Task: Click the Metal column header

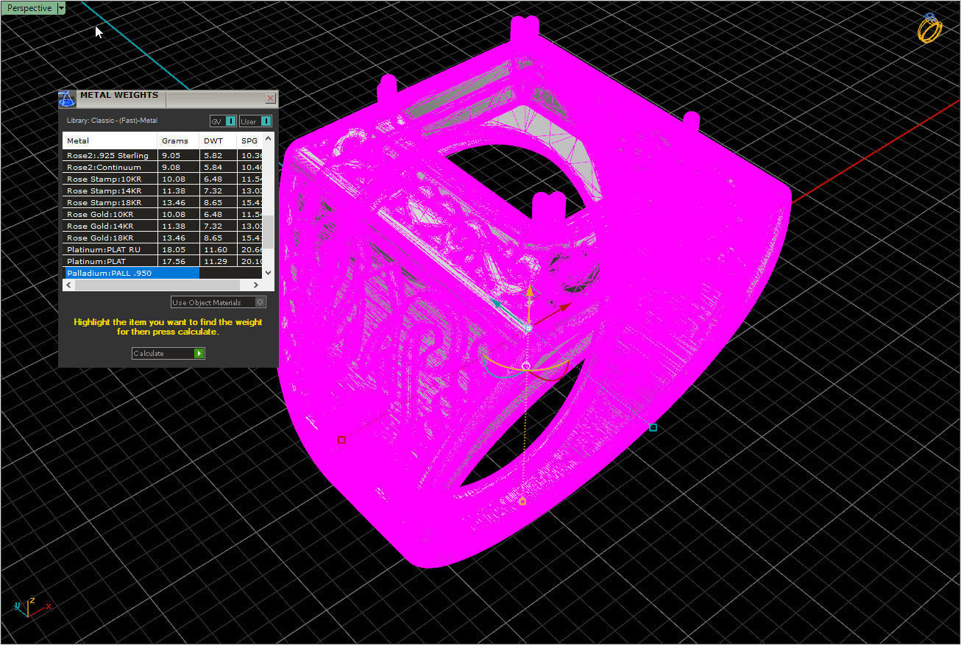Action: point(110,140)
